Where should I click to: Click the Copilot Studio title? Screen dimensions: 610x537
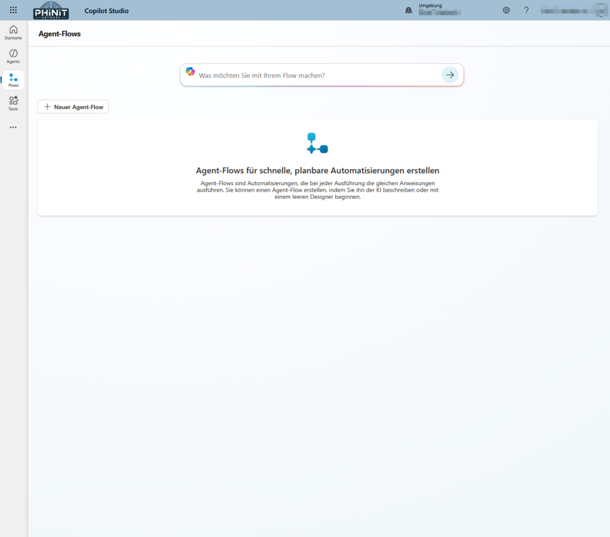(106, 11)
